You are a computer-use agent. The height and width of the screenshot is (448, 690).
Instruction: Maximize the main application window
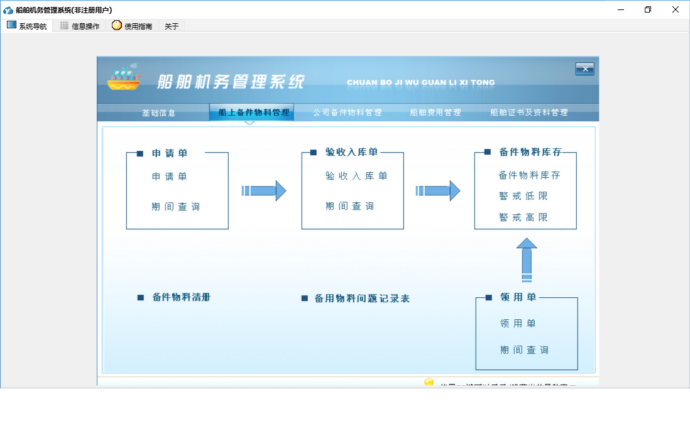click(648, 9)
